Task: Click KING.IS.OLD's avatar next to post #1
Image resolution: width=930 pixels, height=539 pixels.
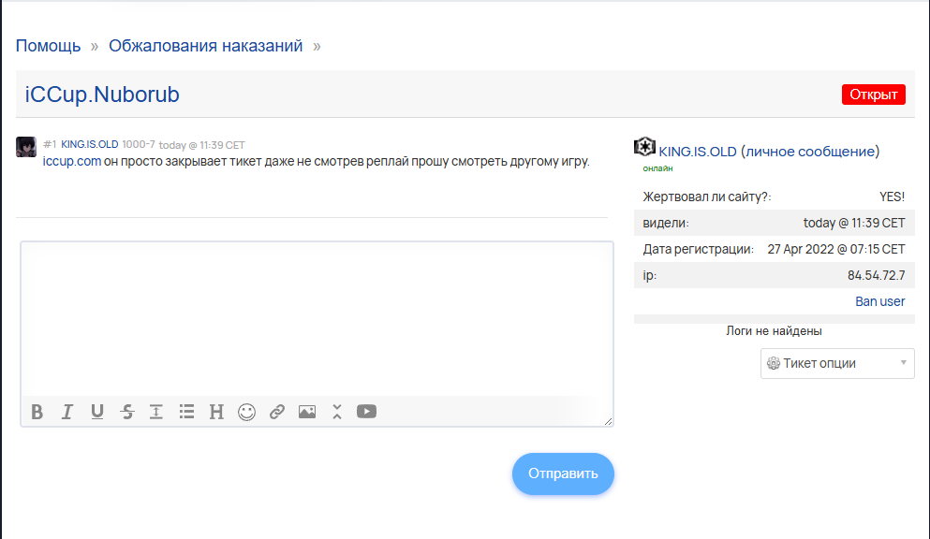Action: 26,146
